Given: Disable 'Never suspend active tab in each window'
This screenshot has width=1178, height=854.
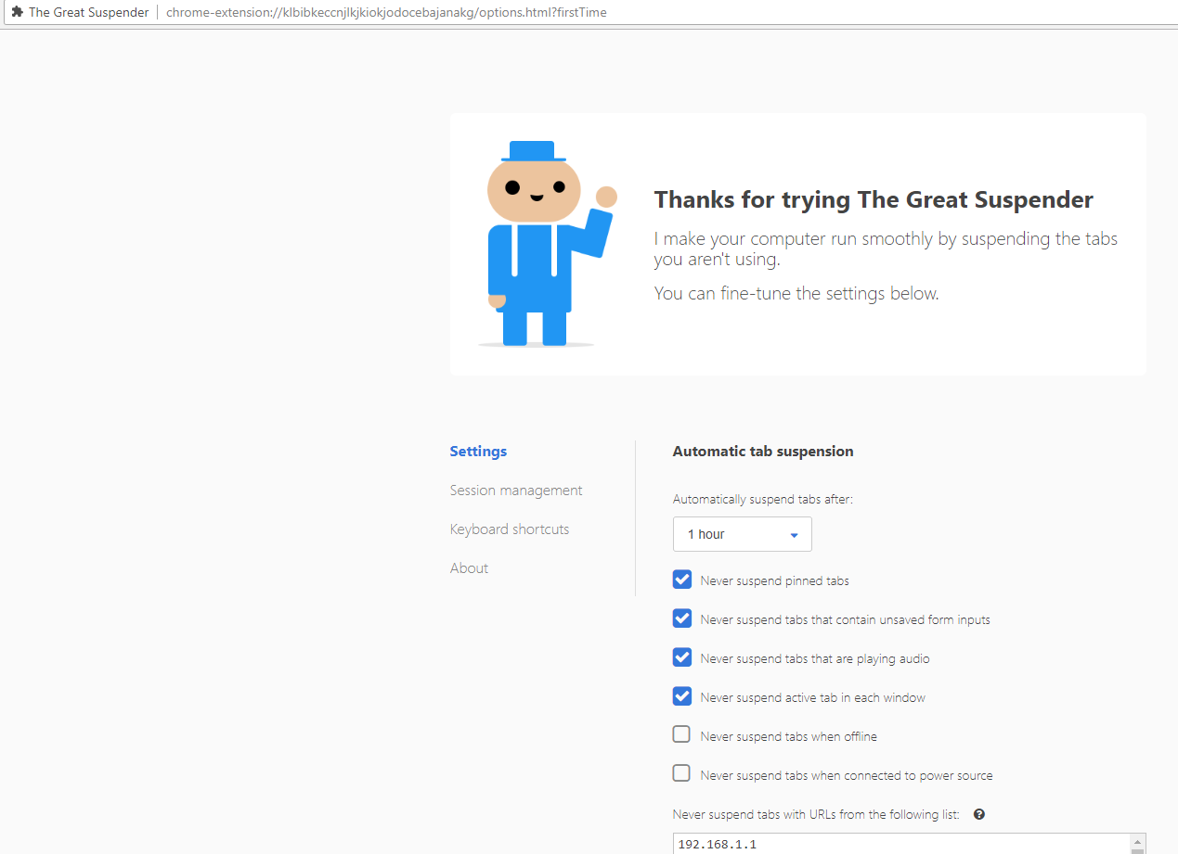Looking at the screenshot, I should click(682, 696).
